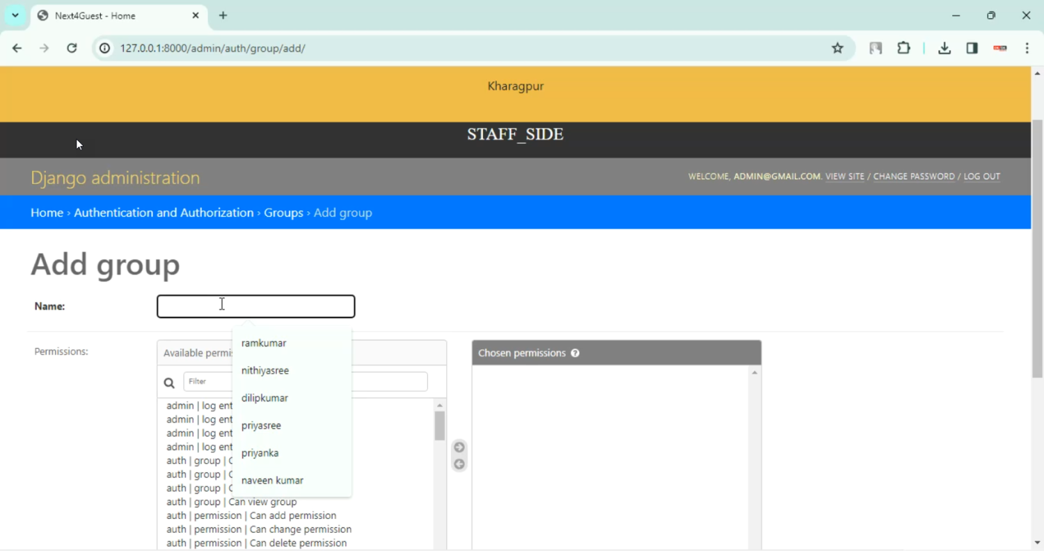The width and height of the screenshot is (1044, 551).
Task: Log out using the Log Out link
Action: tap(981, 176)
